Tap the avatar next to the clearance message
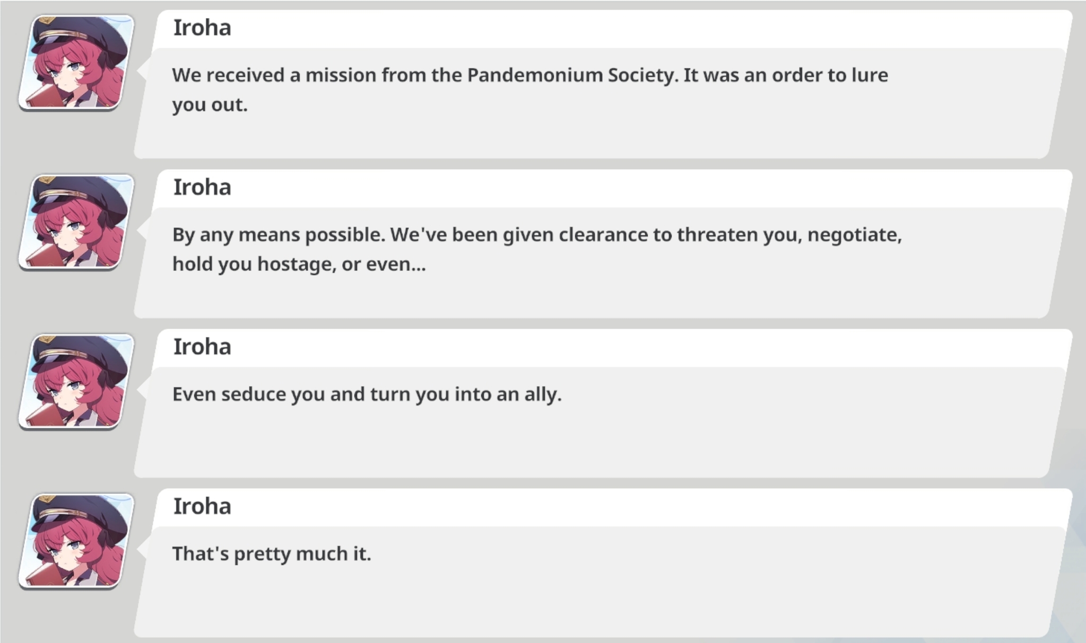1086x643 pixels. click(76, 222)
